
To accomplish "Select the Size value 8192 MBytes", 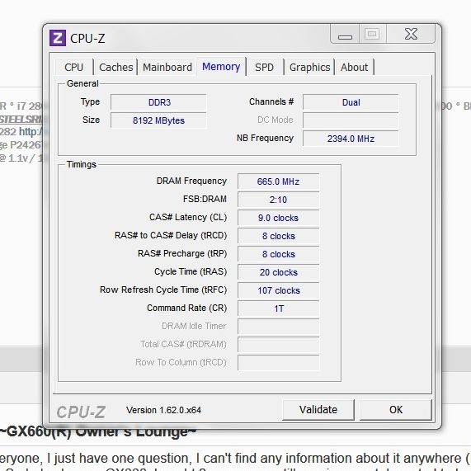I will click(x=158, y=120).
